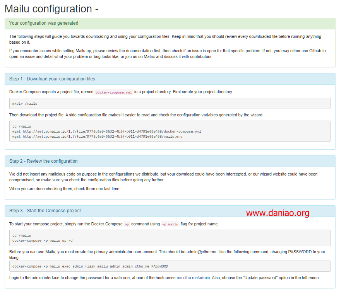Screen dimensions: 346x300
Task: Click the Step 1 Download configuration files header
Action: pos(170,79)
